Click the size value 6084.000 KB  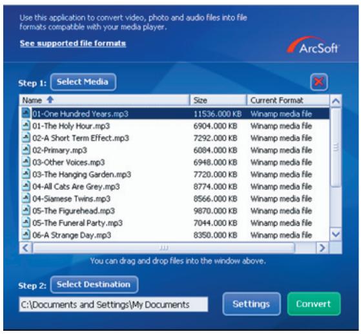click(x=215, y=150)
